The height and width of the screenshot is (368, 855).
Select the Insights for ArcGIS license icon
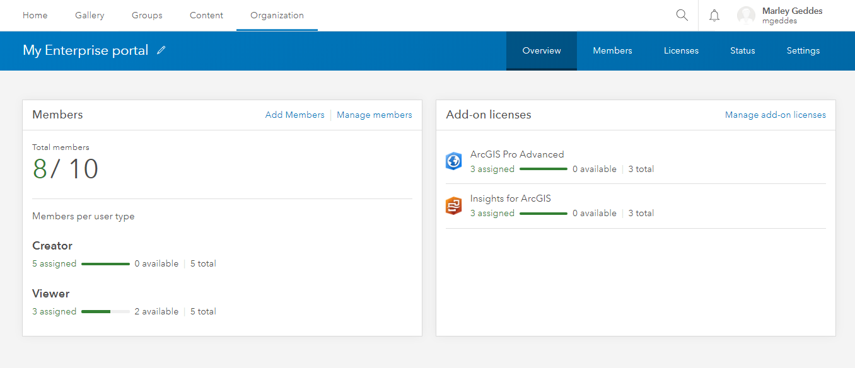point(453,205)
